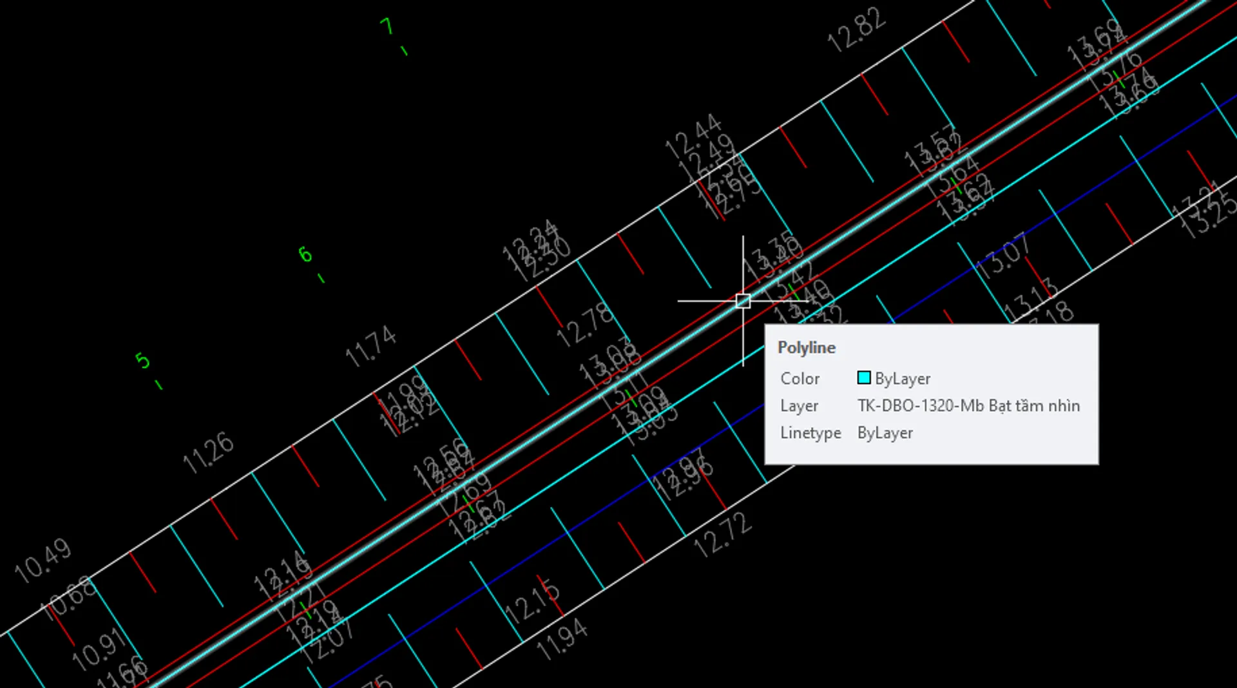Viewport: 1237px width, 688px height.
Task: Click the "Color" property label
Action: (x=800, y=379)
